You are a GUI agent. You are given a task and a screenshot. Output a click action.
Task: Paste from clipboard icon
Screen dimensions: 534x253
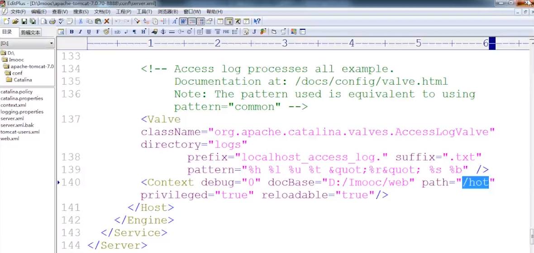[x=98, y=21]
